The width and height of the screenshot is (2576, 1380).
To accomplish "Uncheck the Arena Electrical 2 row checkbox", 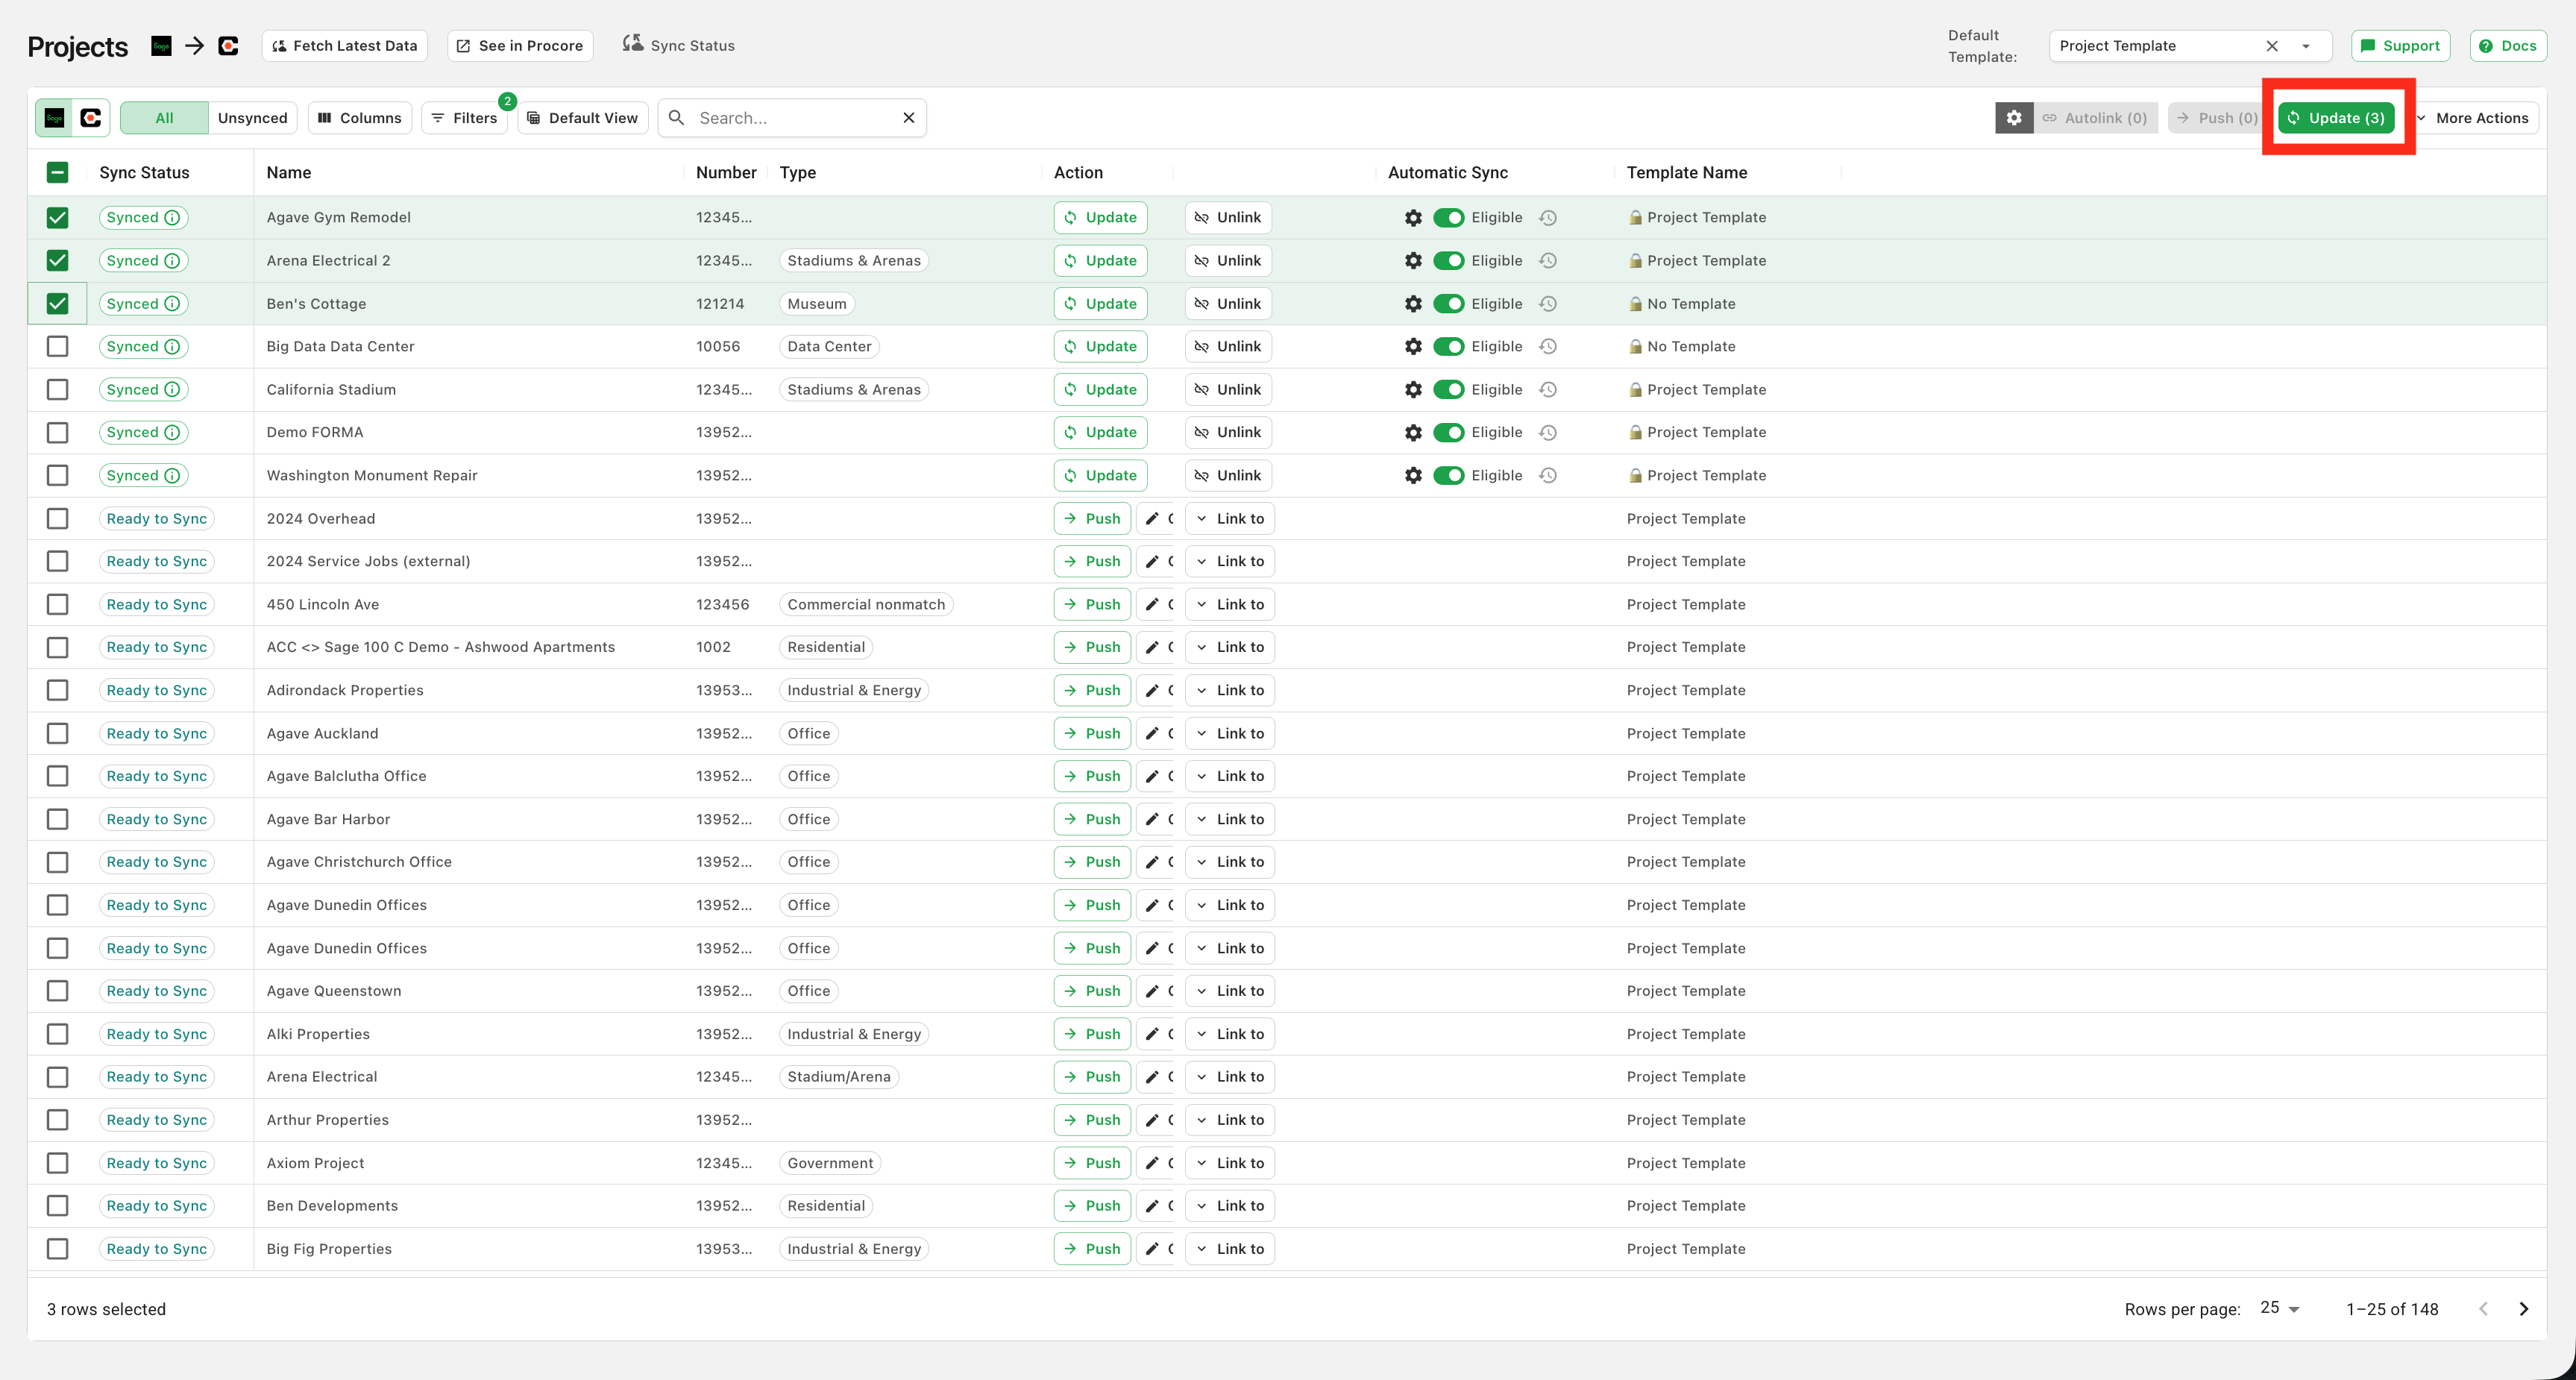I will pos(58,261).
